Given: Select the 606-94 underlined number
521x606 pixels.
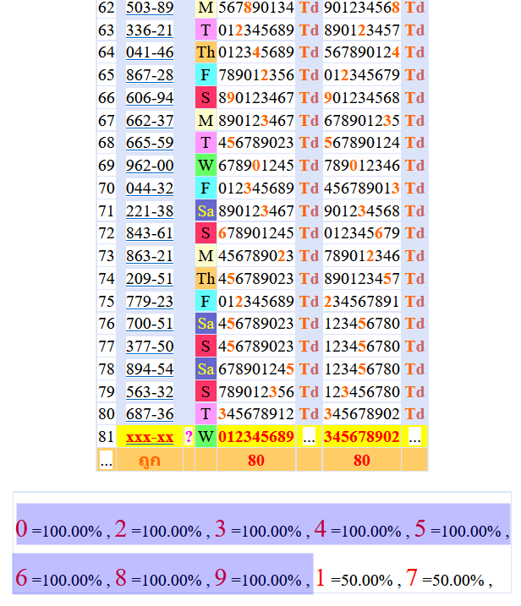Looking at the screenshot, I should [150, 97].
